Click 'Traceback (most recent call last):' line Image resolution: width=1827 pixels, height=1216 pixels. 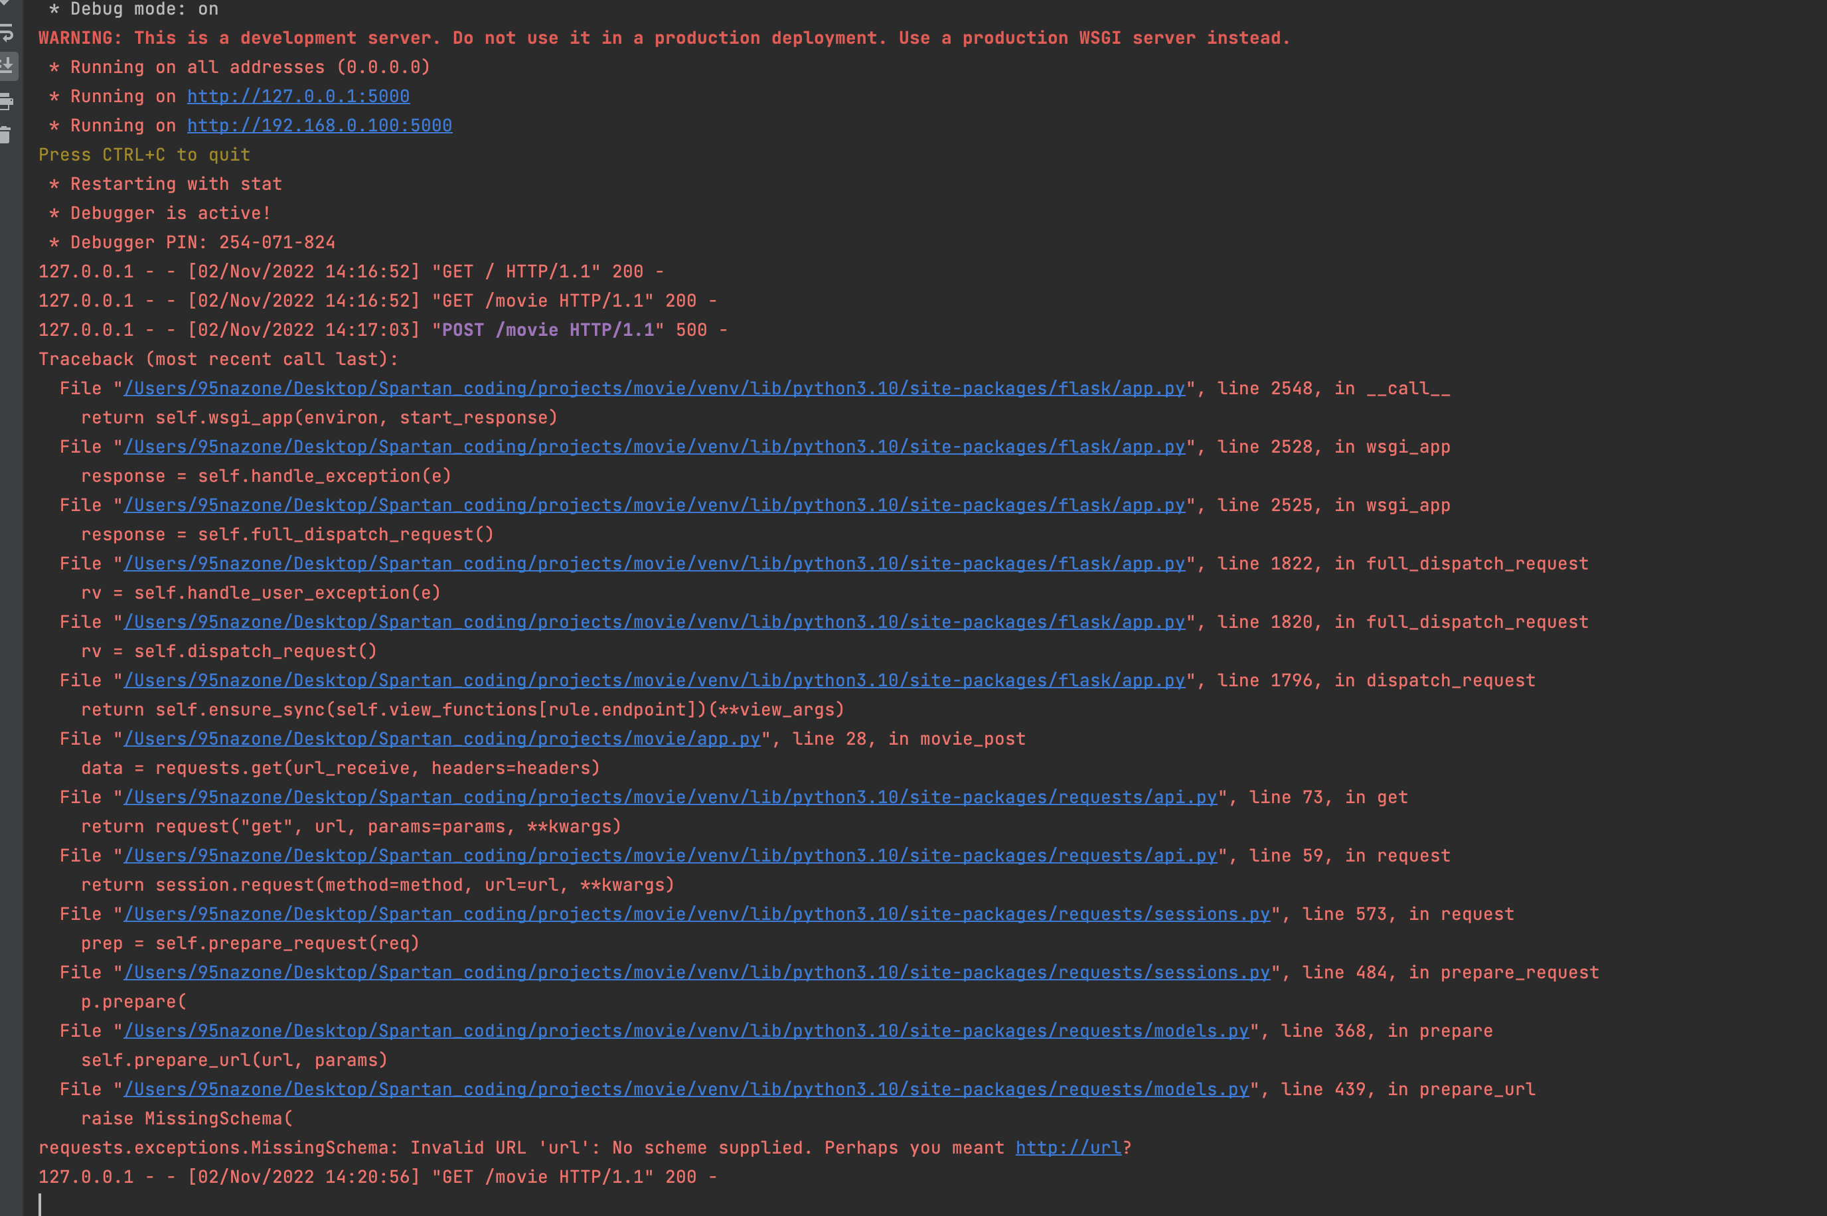(218, 360)
